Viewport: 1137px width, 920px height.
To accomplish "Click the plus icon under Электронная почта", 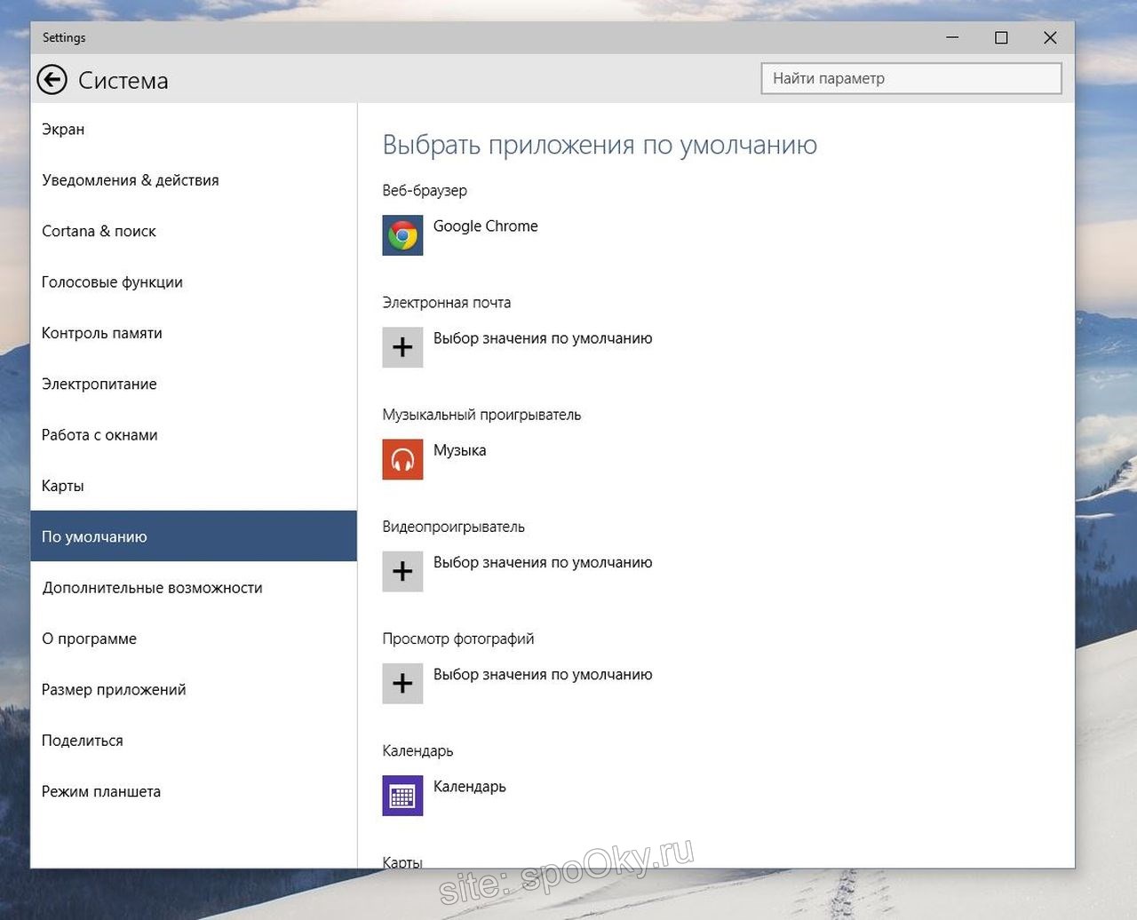I will coord(402,347).
